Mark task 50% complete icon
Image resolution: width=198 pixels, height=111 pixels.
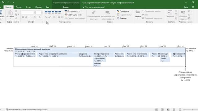tap(53, 12)
